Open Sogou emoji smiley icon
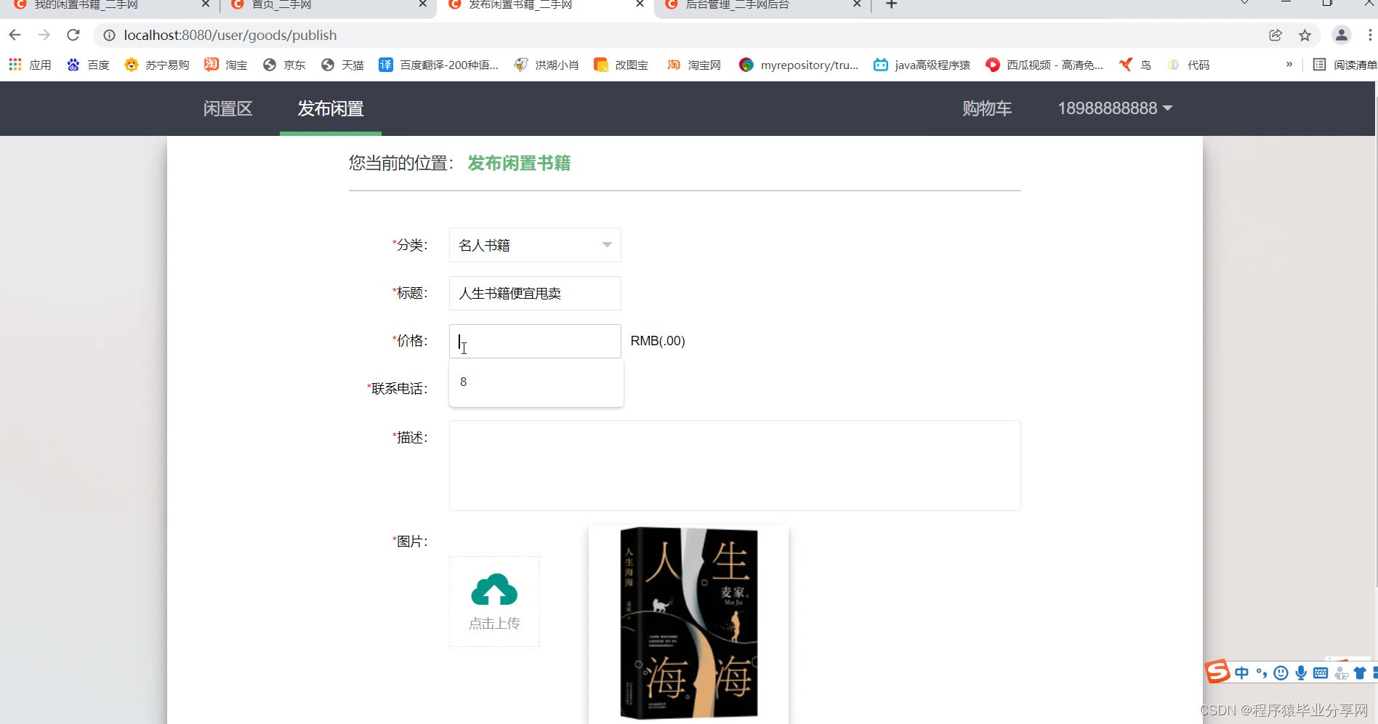The height and width of the screenshot is (724, 1378). pos(1281,673)
